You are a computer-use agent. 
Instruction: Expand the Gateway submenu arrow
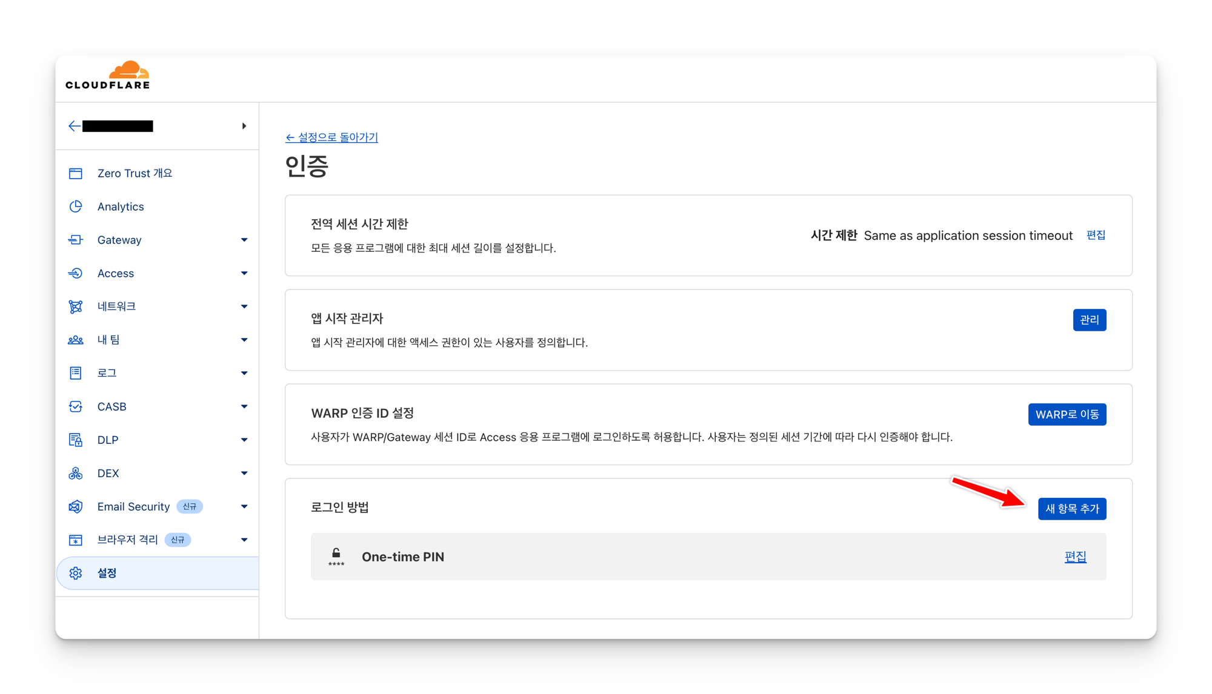click(x=244, y=240)
